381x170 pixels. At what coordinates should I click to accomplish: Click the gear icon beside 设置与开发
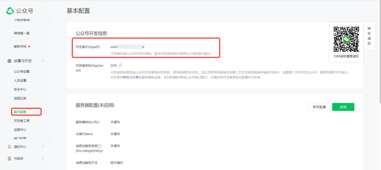point(9,61)
